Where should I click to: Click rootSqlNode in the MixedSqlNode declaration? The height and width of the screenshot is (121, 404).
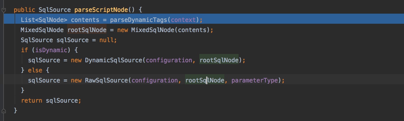click(x=87, y=30)
